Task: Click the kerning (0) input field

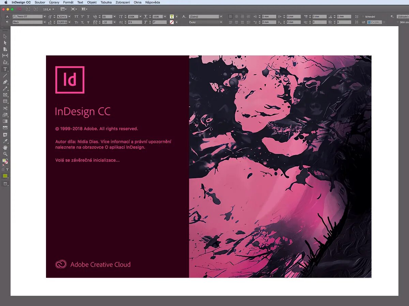Action: click(x=107, y=17)
